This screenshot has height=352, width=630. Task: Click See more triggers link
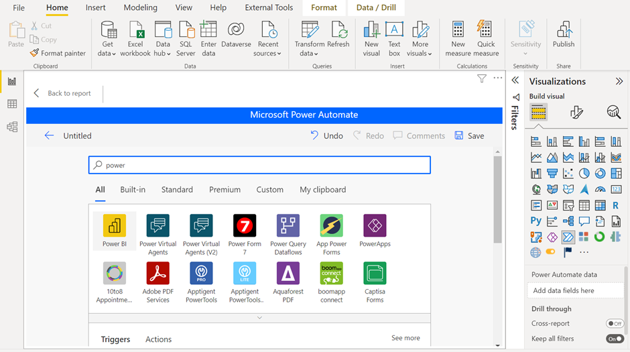pyautogui.click(x=405, y=338)
